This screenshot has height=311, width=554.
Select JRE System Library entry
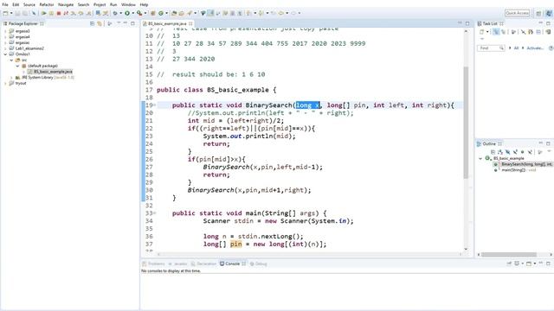coord(45,77)
